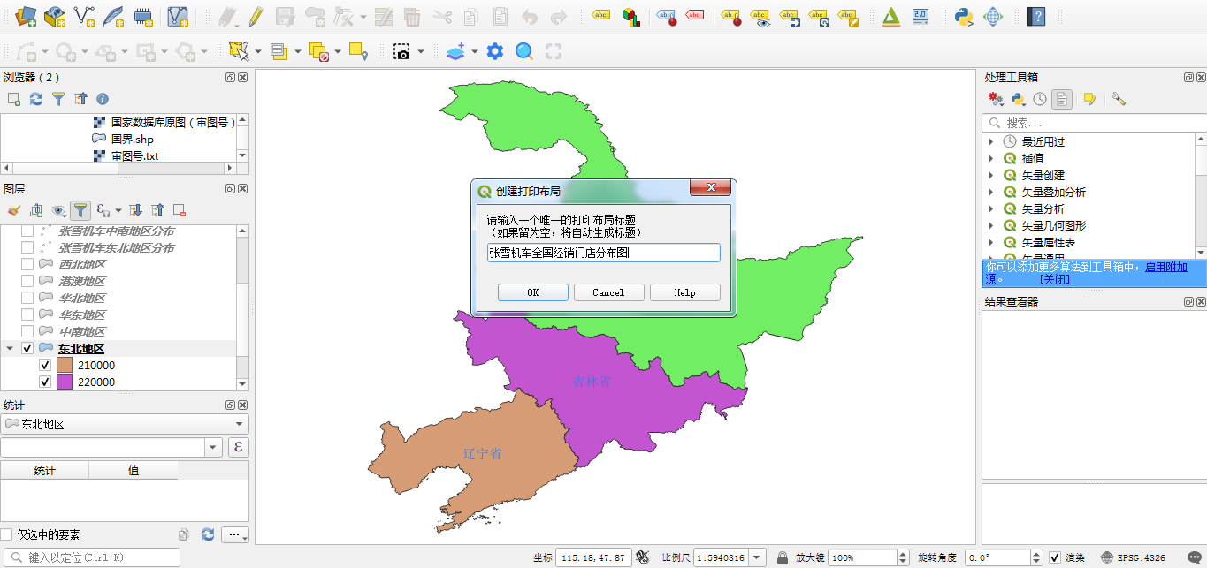The width and height of the screenshot is (1207, 568).
Task: Click Cancel in the 创建打印布局 dialog
Action: 608,292
